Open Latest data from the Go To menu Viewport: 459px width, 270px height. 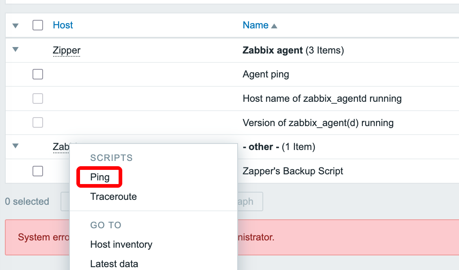coord(114,264)
